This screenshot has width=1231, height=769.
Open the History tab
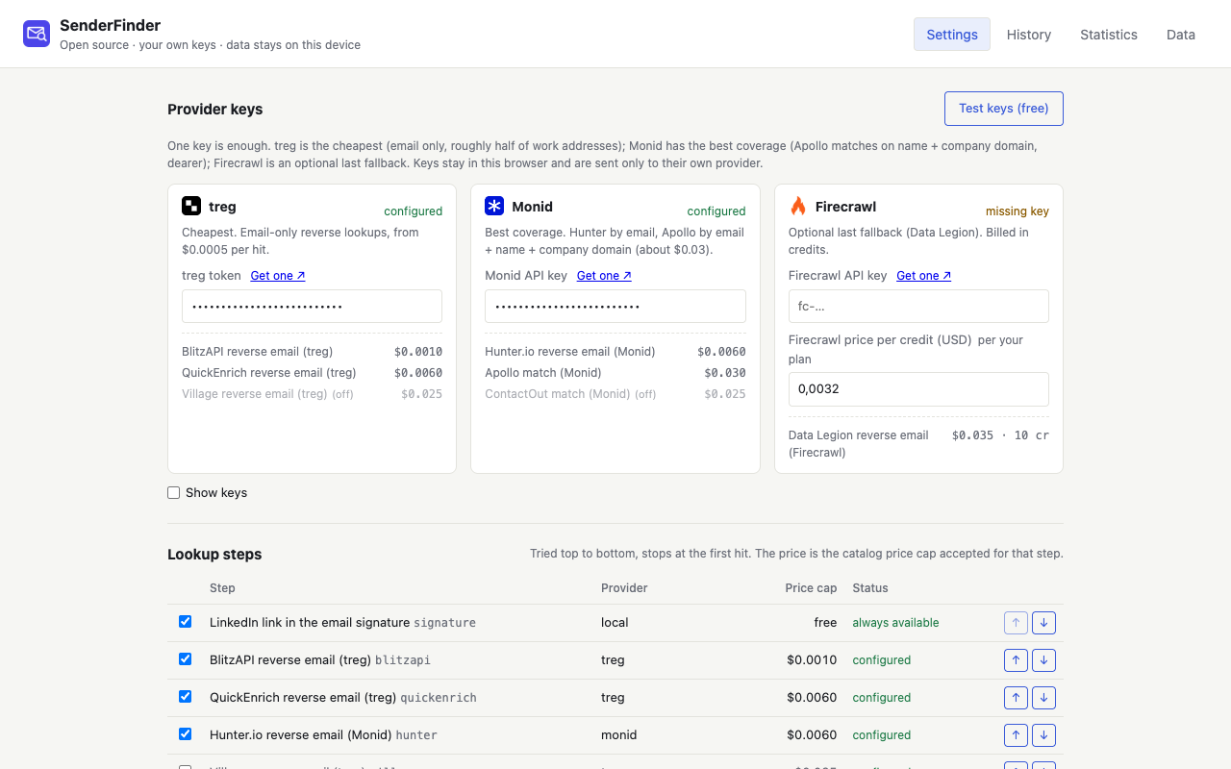tap(1029, 35)
